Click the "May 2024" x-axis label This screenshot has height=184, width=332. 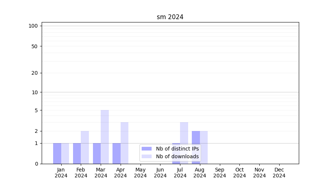141,173
